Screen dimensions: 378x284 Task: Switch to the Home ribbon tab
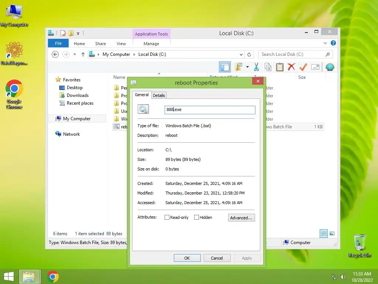[79, 44]
